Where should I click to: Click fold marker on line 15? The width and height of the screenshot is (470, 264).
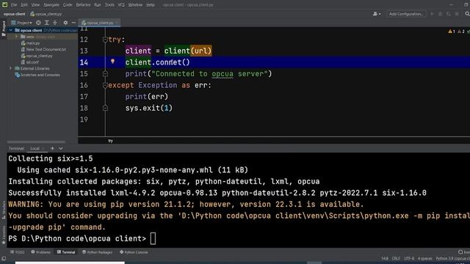(x=105, y=73)
